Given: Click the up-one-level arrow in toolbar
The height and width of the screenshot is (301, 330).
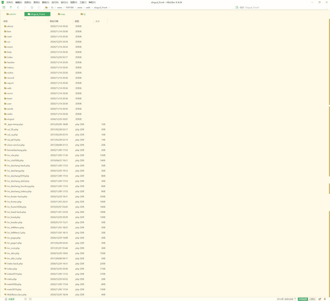Looking at the screenshot, I should (x=11, y=7).
